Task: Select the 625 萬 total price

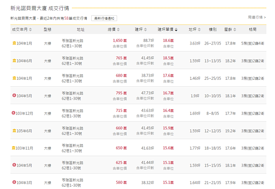Action: (x=121, y=163)
